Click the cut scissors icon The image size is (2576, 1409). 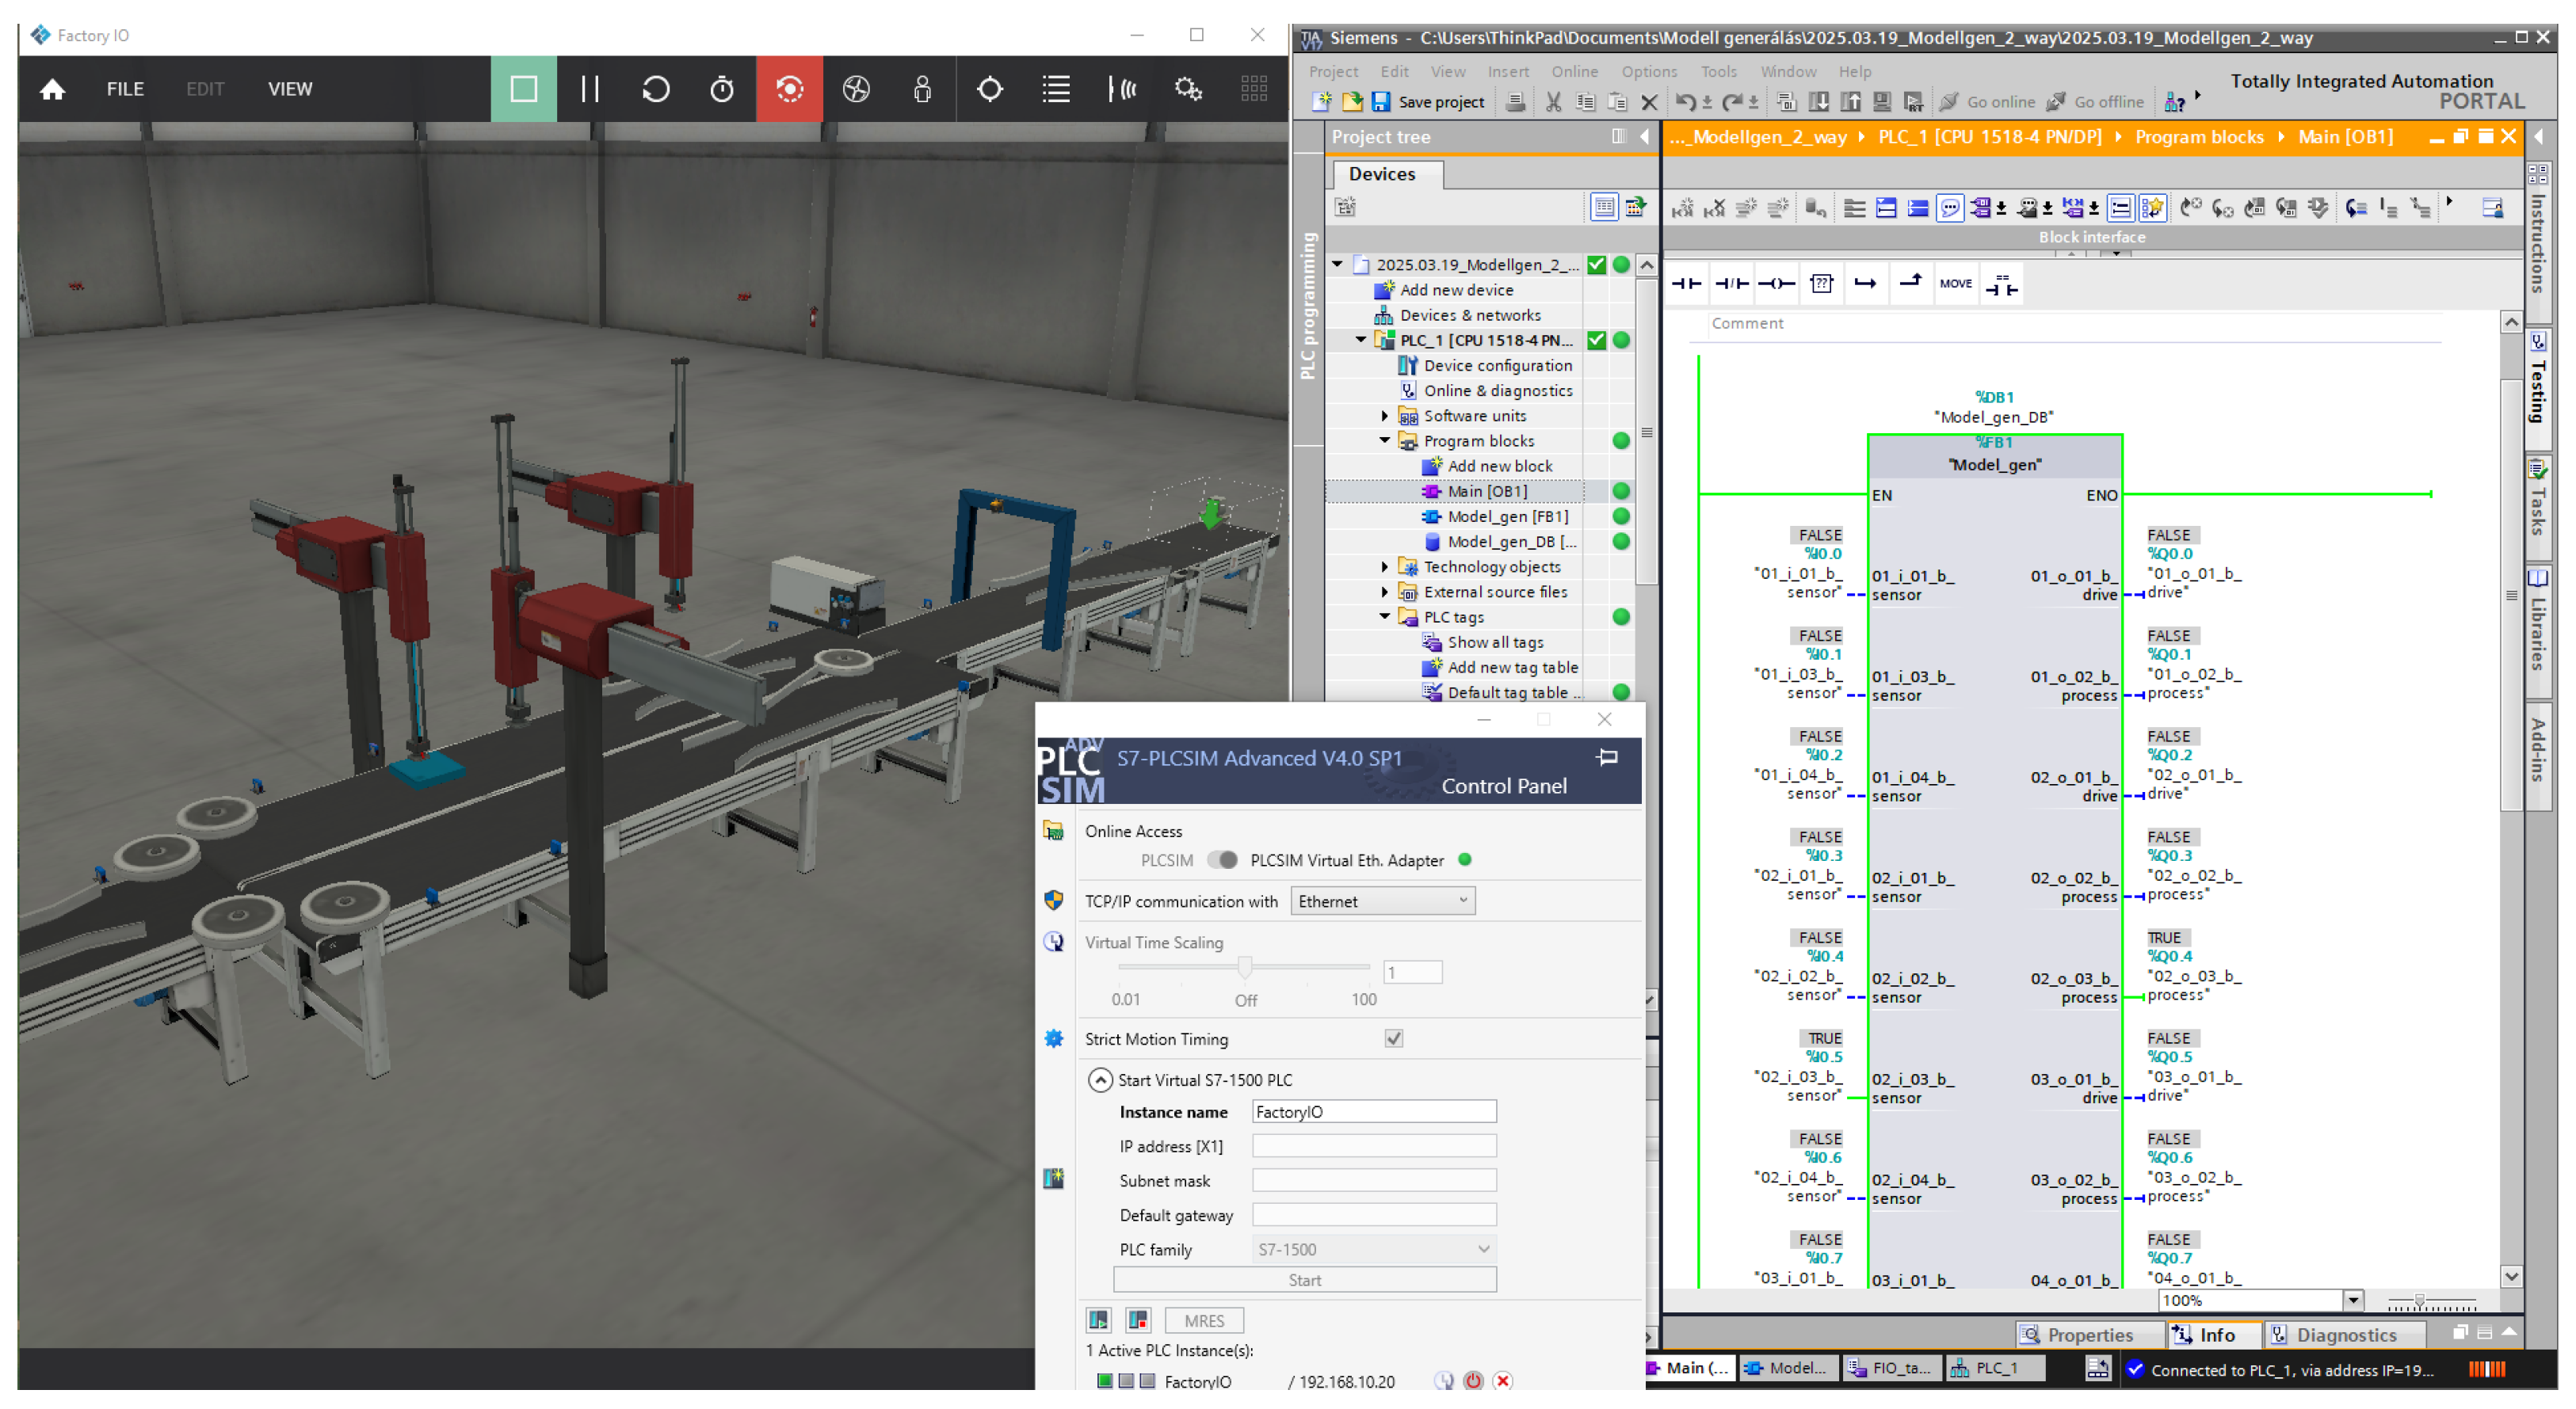(1553, 102)
